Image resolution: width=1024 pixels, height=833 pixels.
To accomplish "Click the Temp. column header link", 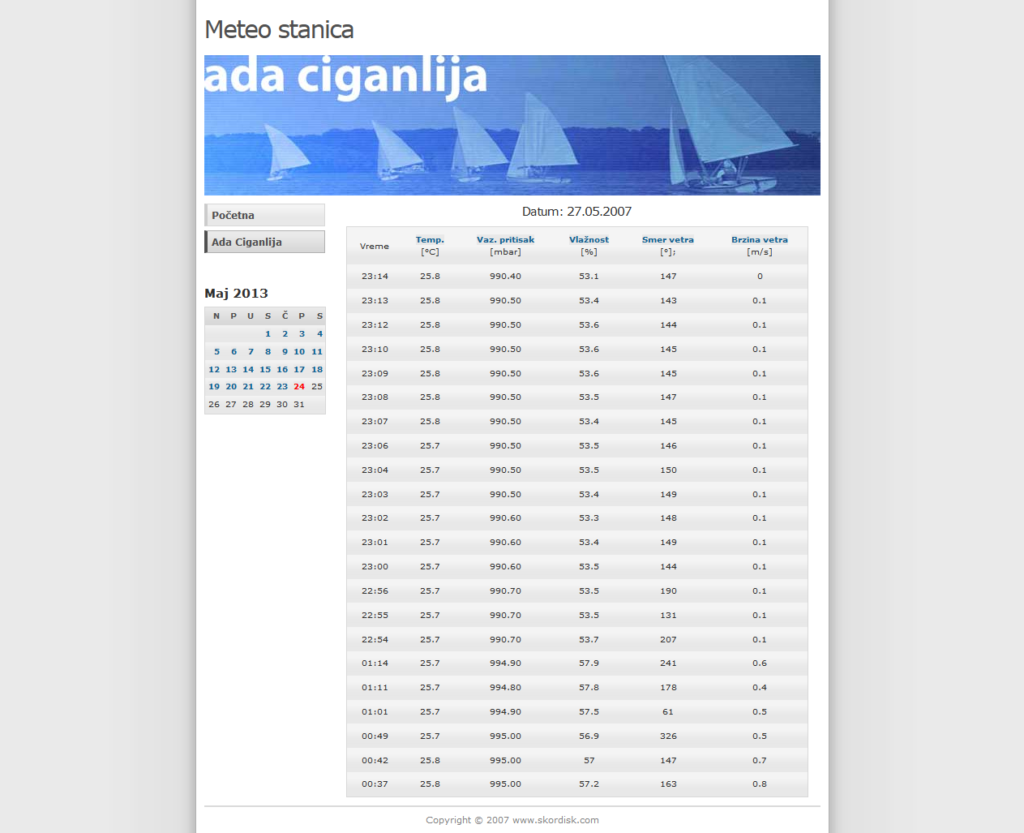I will [x=430, y=240].
